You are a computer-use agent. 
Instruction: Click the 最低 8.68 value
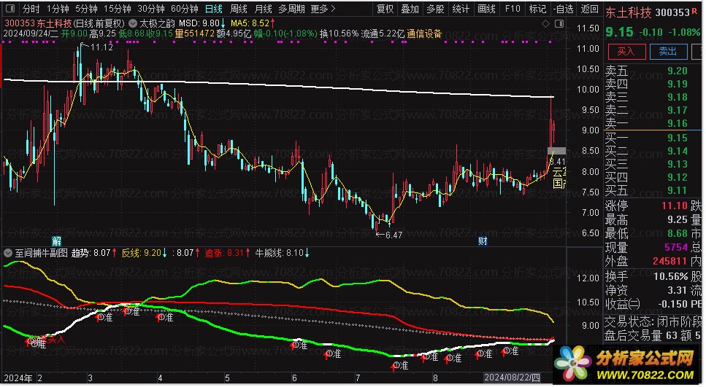pos(678,234)
